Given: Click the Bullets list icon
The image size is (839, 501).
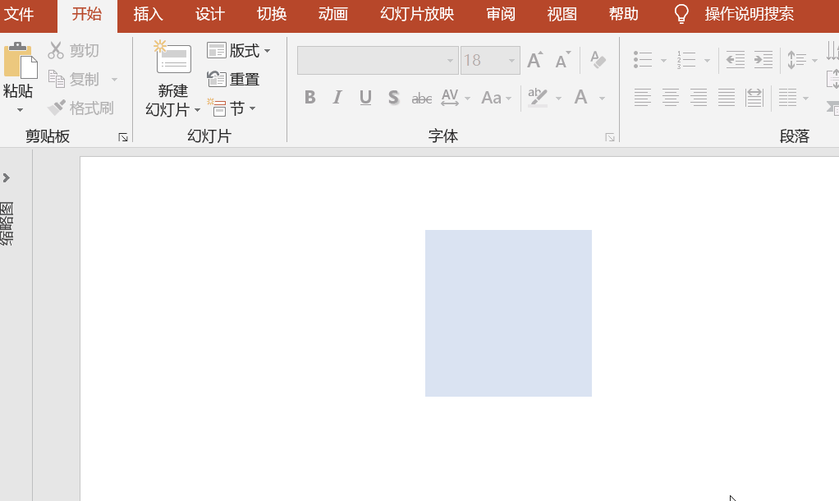Looking at the screenshot, I should click(644, 59).
